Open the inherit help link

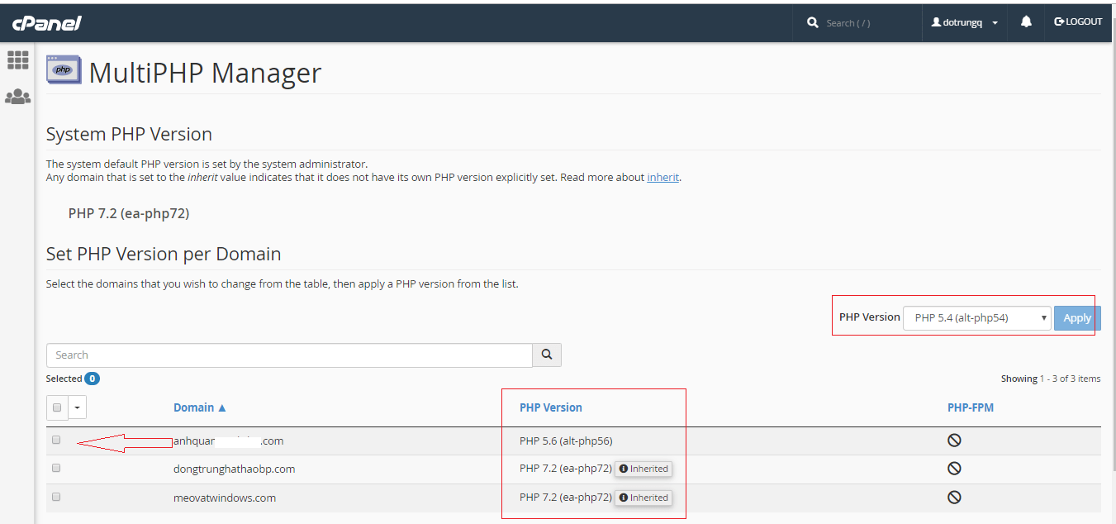coord(662,177)
